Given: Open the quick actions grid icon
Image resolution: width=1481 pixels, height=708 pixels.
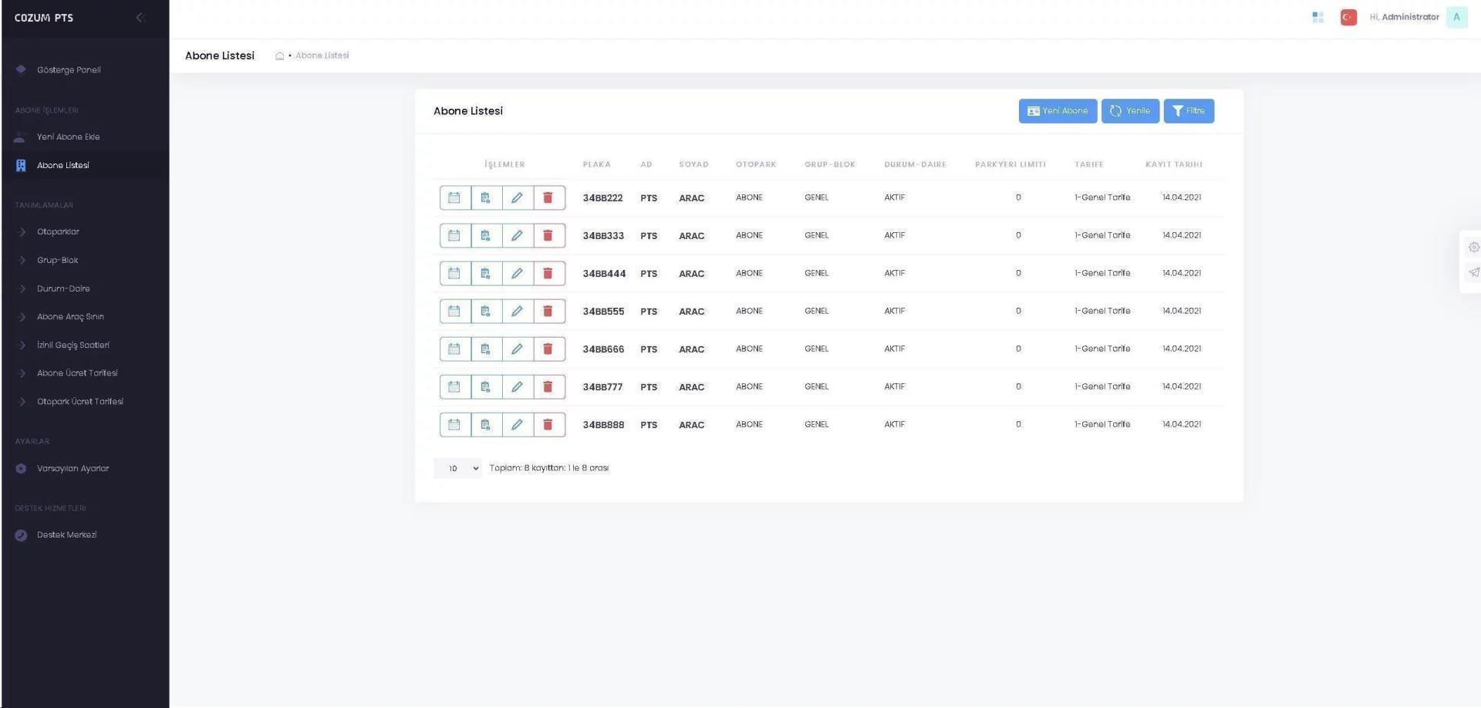Looking at the screenshot, I should click(x=1317, y=17).
